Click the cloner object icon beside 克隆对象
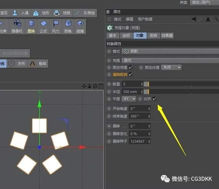The image size is (219, 189). 109,28
